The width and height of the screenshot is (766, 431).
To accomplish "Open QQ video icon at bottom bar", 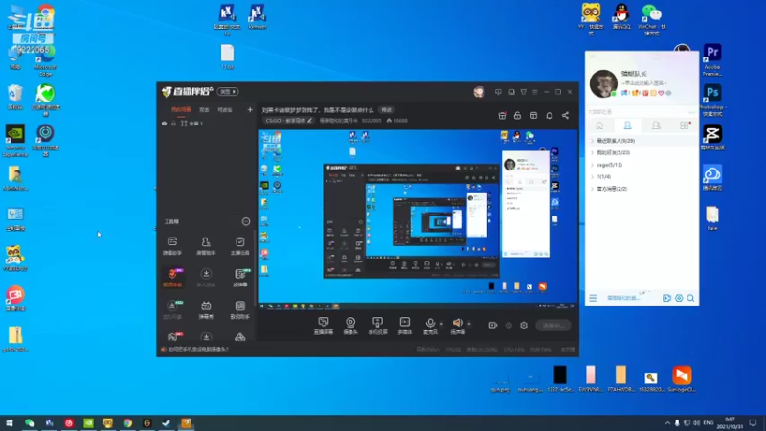I will (x=666, y=298).
